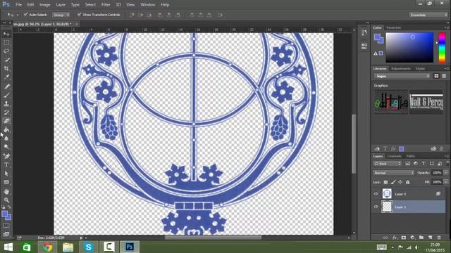Image resolution: width=451 pixels, height=253 pixels.
Task: Pick a color in the color field
Action: tap(409, 48)
